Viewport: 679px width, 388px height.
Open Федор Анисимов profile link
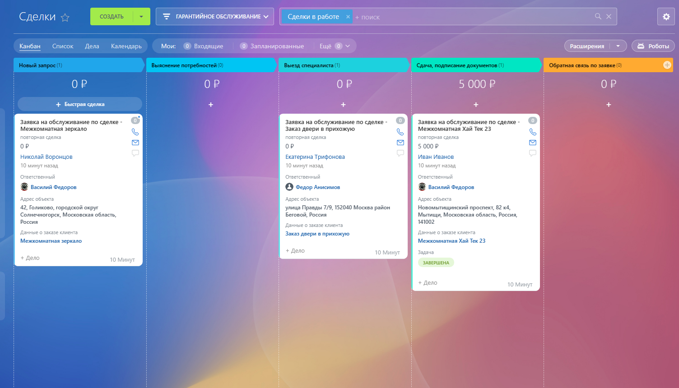click(x=318, y=187)
